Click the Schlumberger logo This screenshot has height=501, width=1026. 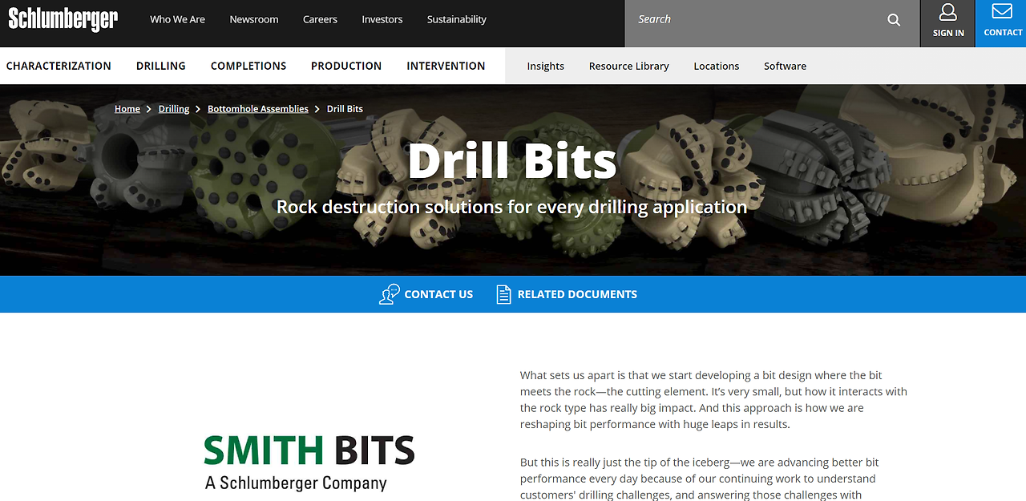(x=63, y=19)
